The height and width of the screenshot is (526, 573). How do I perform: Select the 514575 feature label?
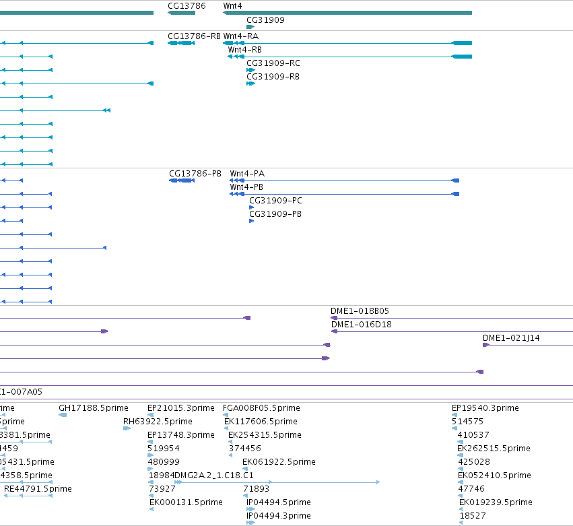pos(468,422)
